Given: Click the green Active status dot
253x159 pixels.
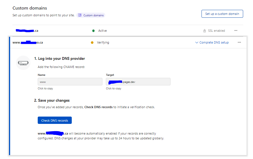Looking at the screenshot, I should [93, 31].
